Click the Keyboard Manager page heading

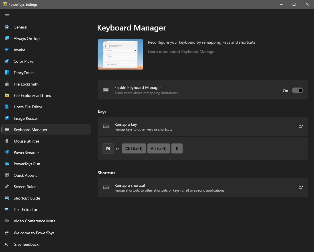132,28
